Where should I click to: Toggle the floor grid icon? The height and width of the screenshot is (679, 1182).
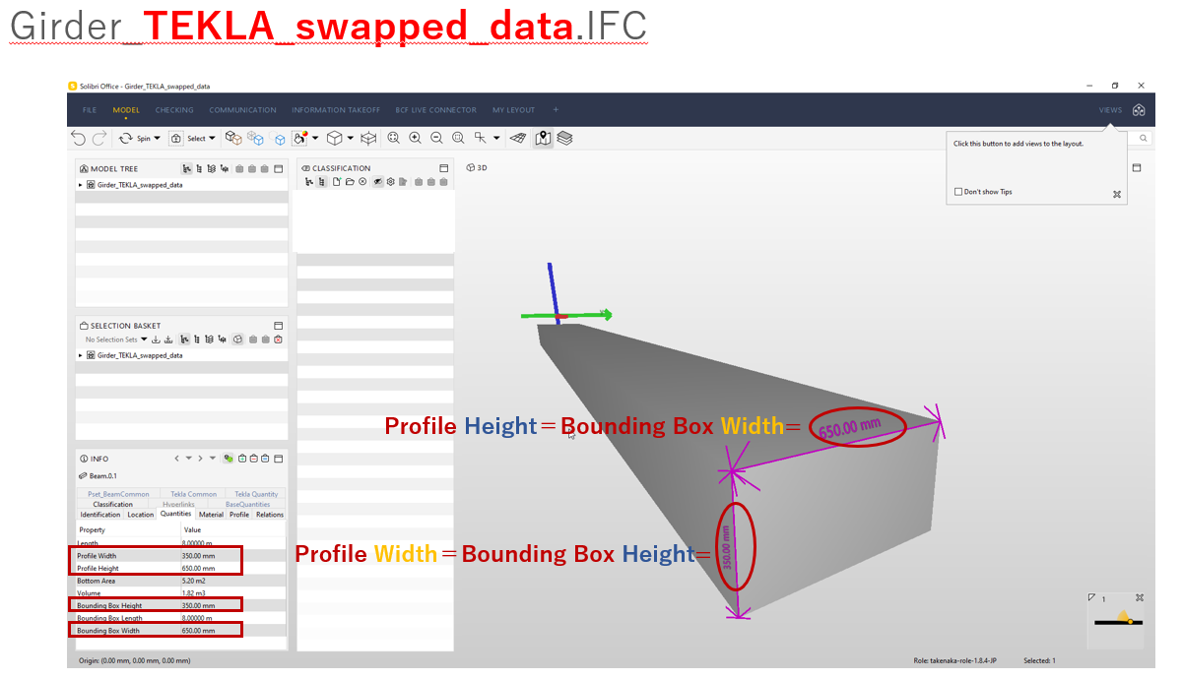(x=518, y=139)
